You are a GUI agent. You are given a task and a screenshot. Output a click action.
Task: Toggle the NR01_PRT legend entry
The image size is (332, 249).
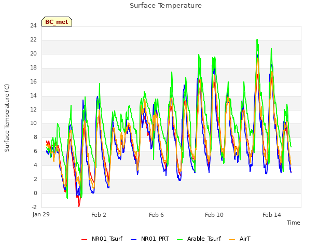150,239
